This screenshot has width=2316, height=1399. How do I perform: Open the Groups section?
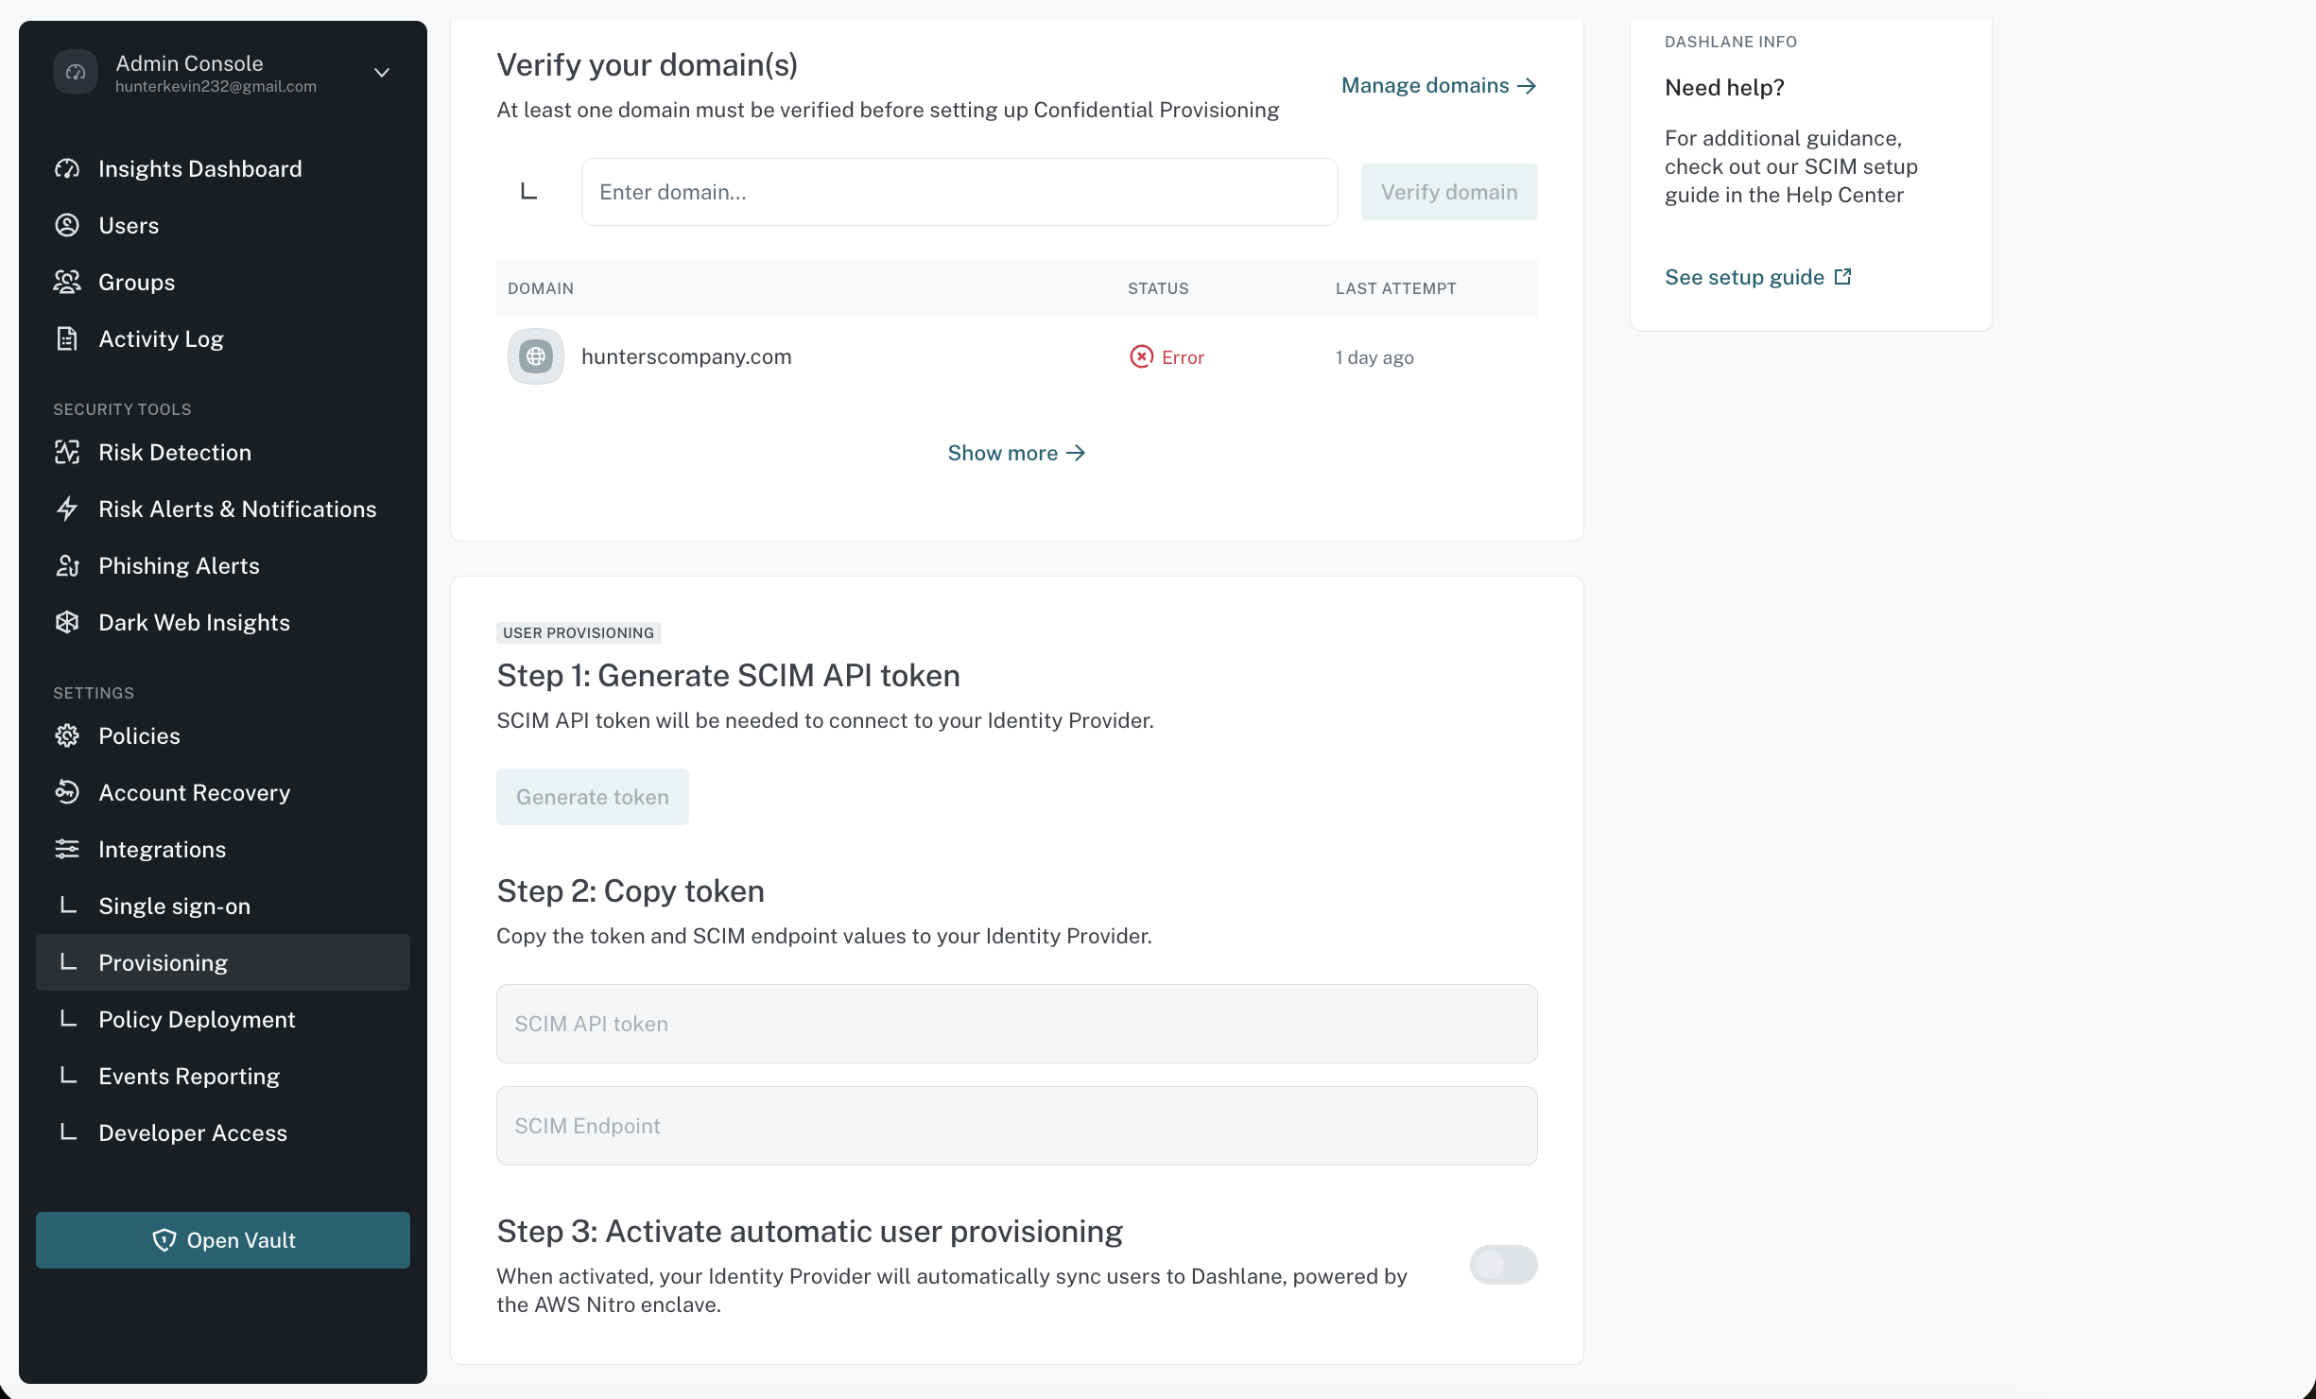click(x=136, y=282)
